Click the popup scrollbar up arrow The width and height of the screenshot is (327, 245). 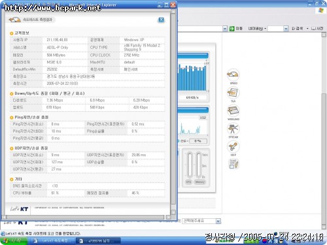click(173, 12)
